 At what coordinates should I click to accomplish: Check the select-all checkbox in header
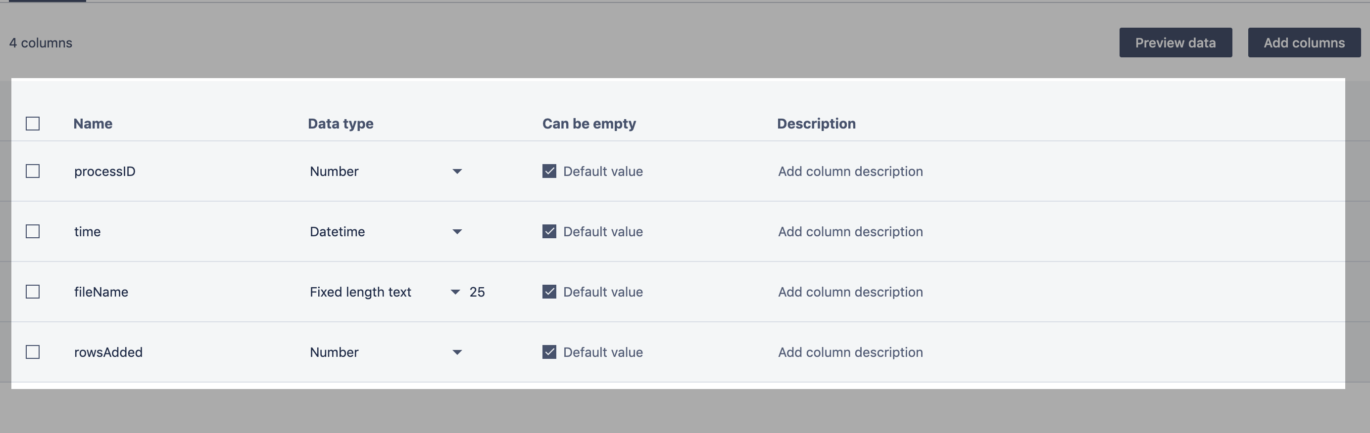pyautogui.click(x=33, y=124)
